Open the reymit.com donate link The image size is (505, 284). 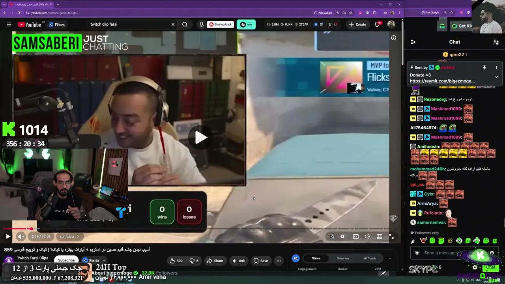tap(442, 81)
